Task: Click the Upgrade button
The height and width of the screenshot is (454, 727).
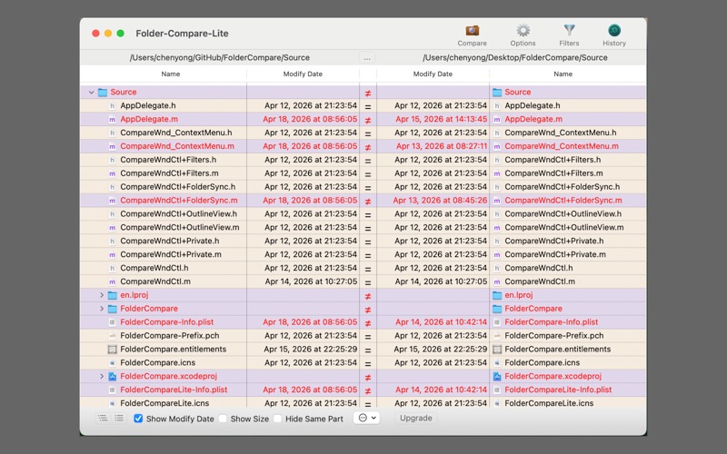Action: coord(416,418)
